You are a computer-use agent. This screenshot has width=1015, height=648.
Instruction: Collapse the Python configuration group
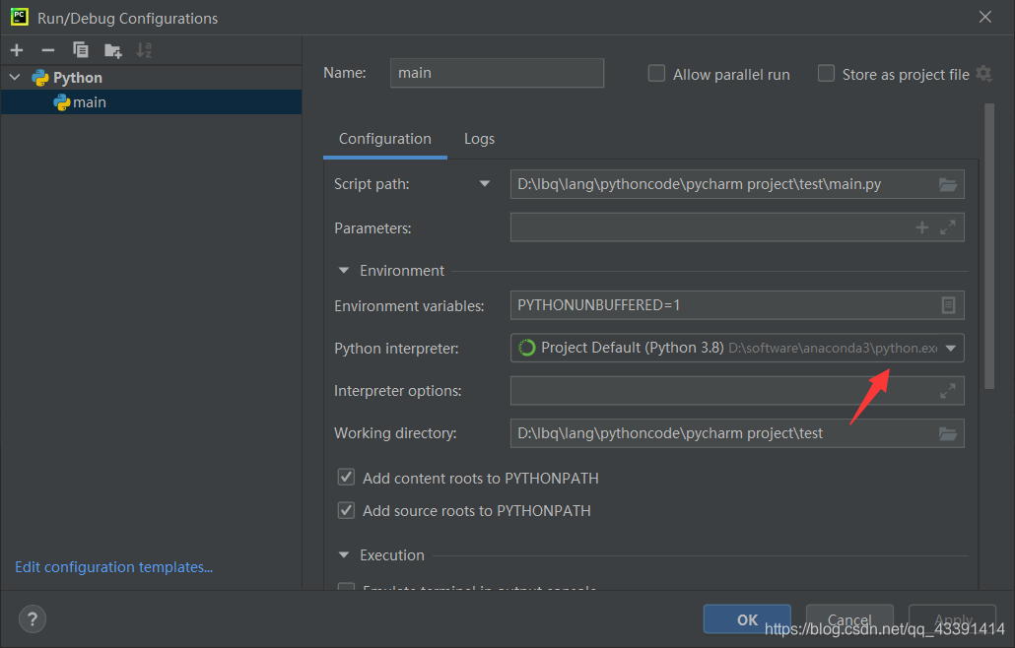15,77
